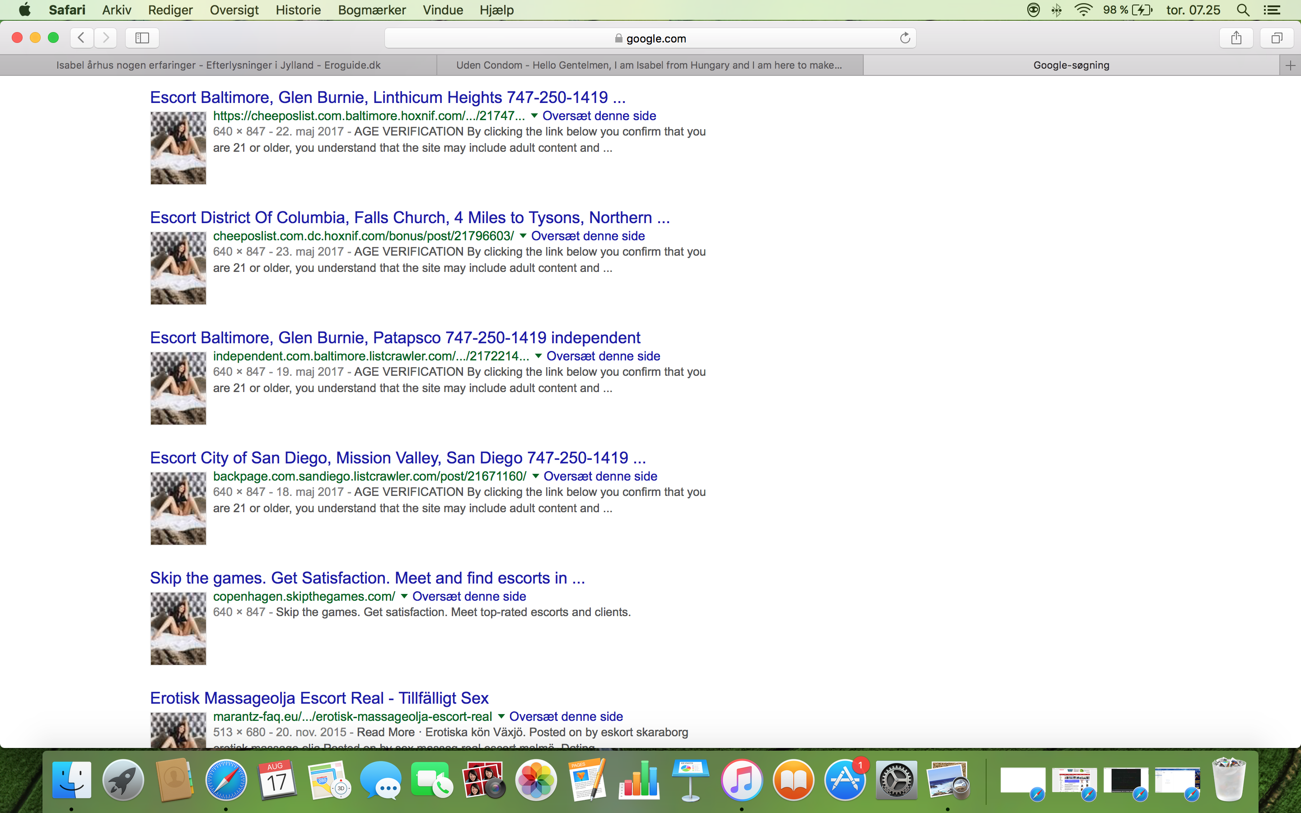Open Pages from the Dock

click(587, 780)
